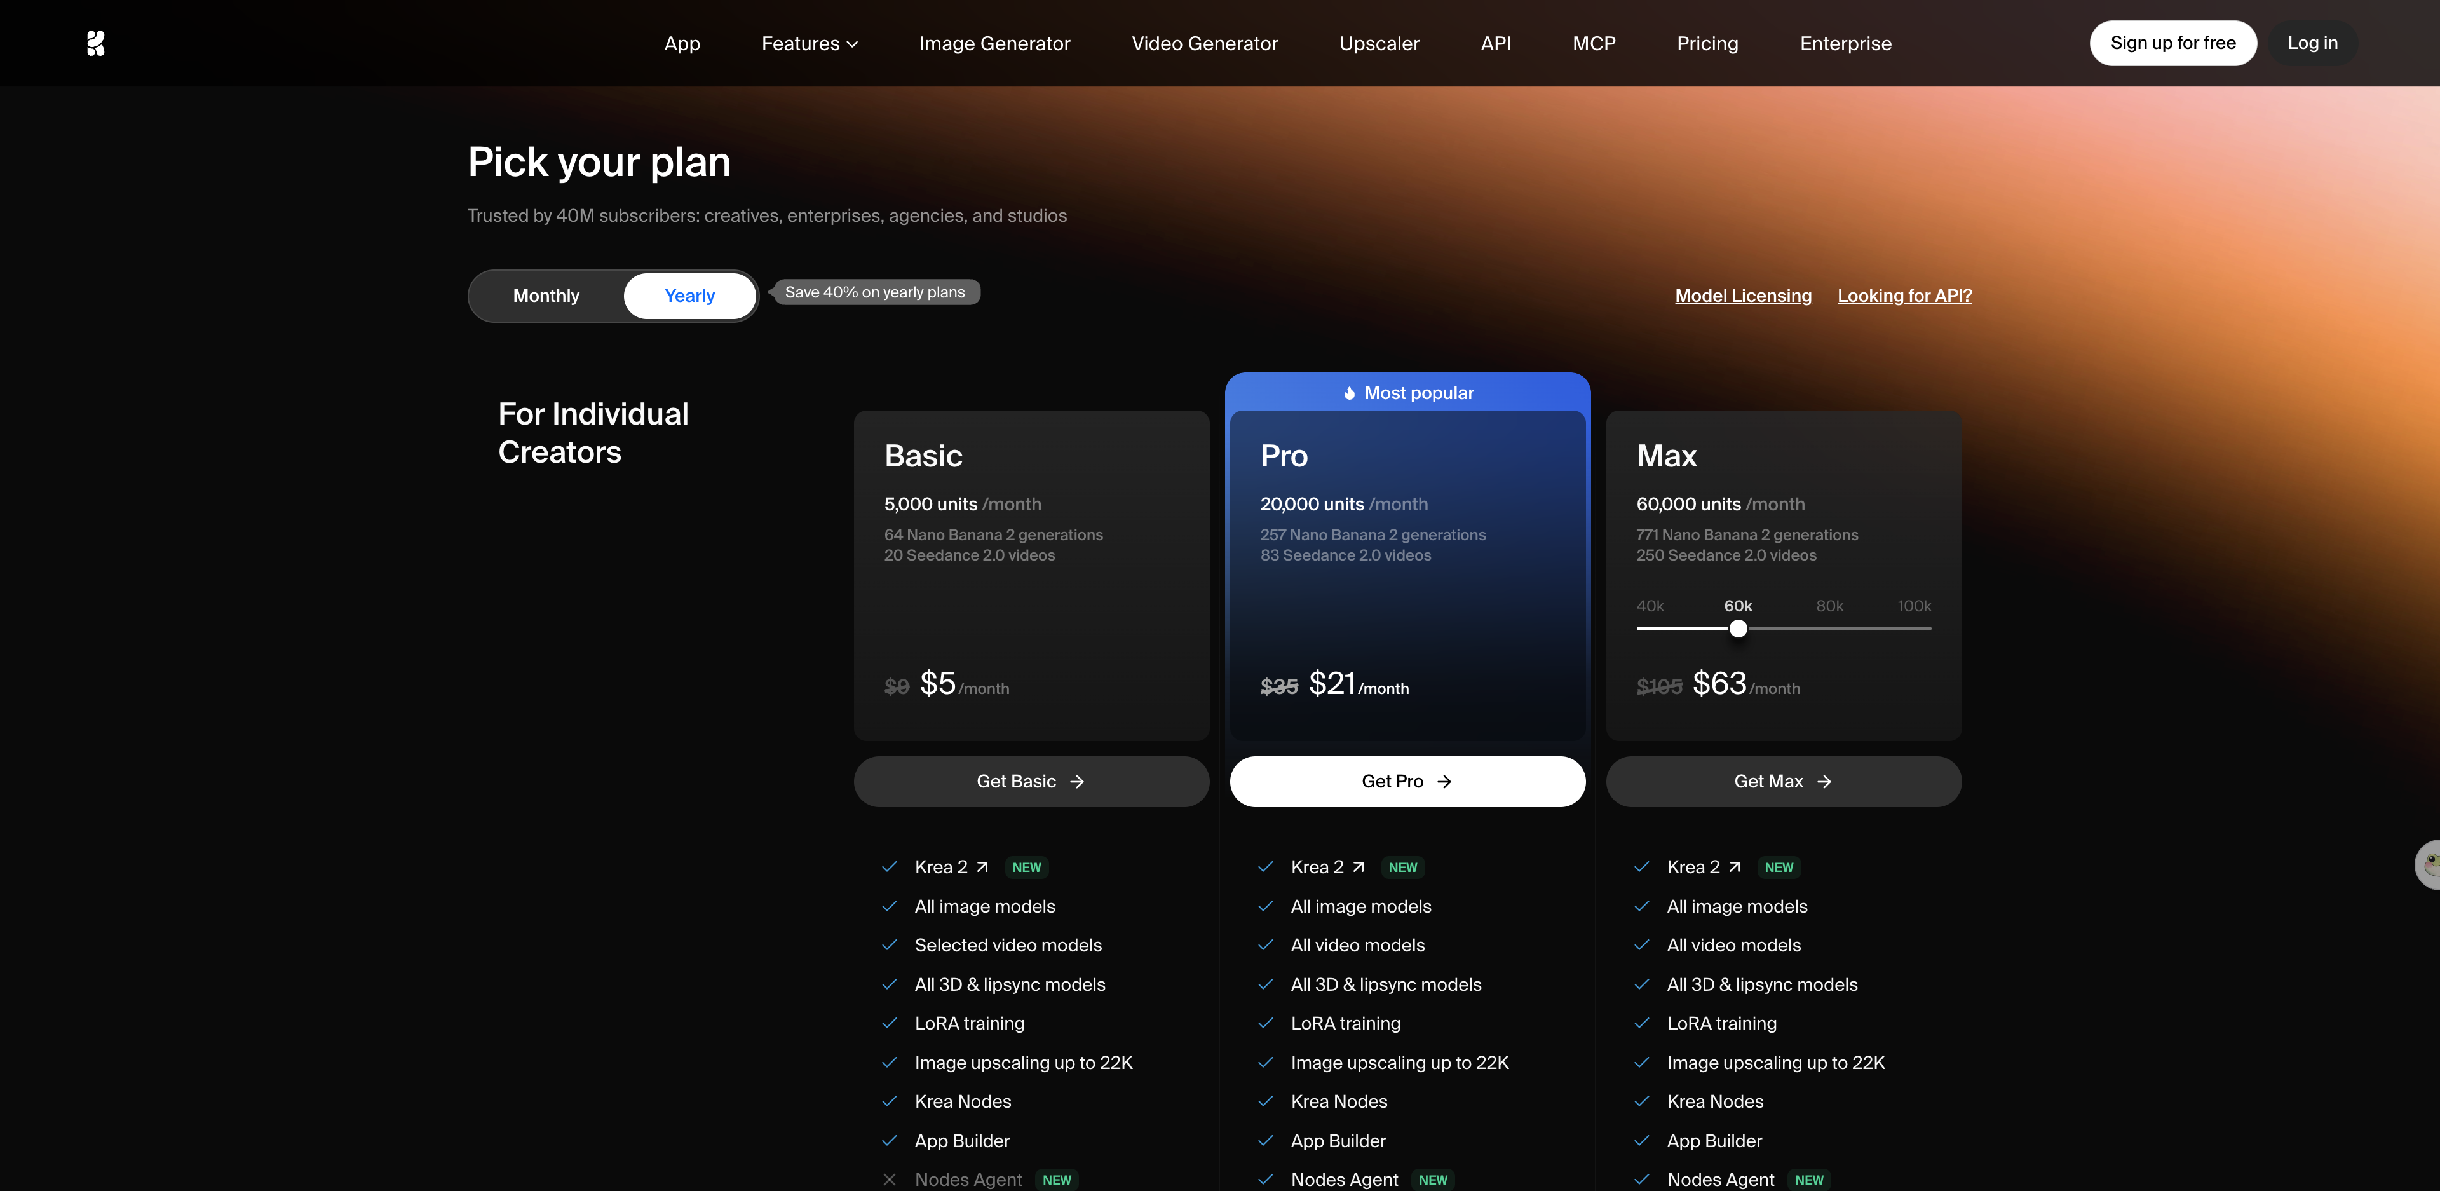Screen dimensions: 2440x1191
Task: Click the Max plan slider handle
Action: click(1738, 628)
